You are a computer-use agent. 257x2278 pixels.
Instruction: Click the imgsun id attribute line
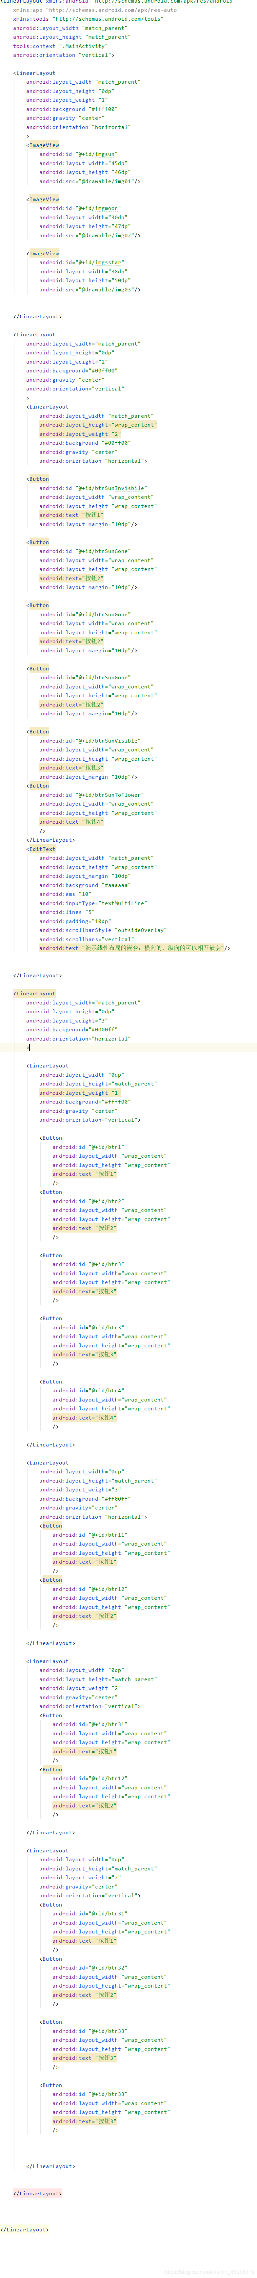coord(78,154)
